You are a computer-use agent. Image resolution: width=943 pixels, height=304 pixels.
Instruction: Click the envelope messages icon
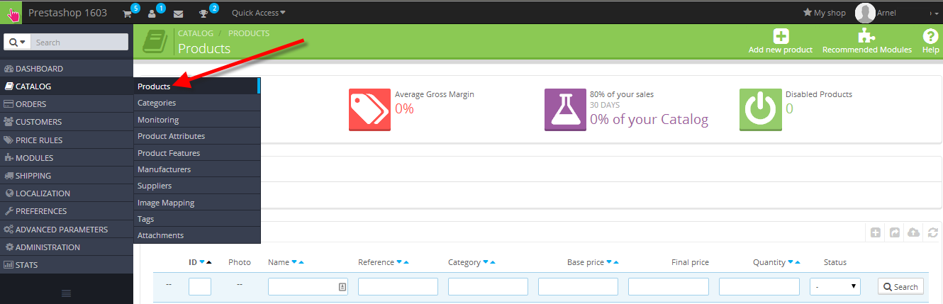(x=178, y=13)
